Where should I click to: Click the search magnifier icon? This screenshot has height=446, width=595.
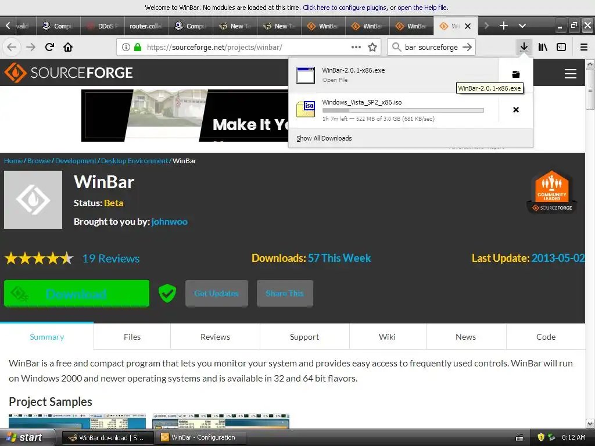point(396,47)
